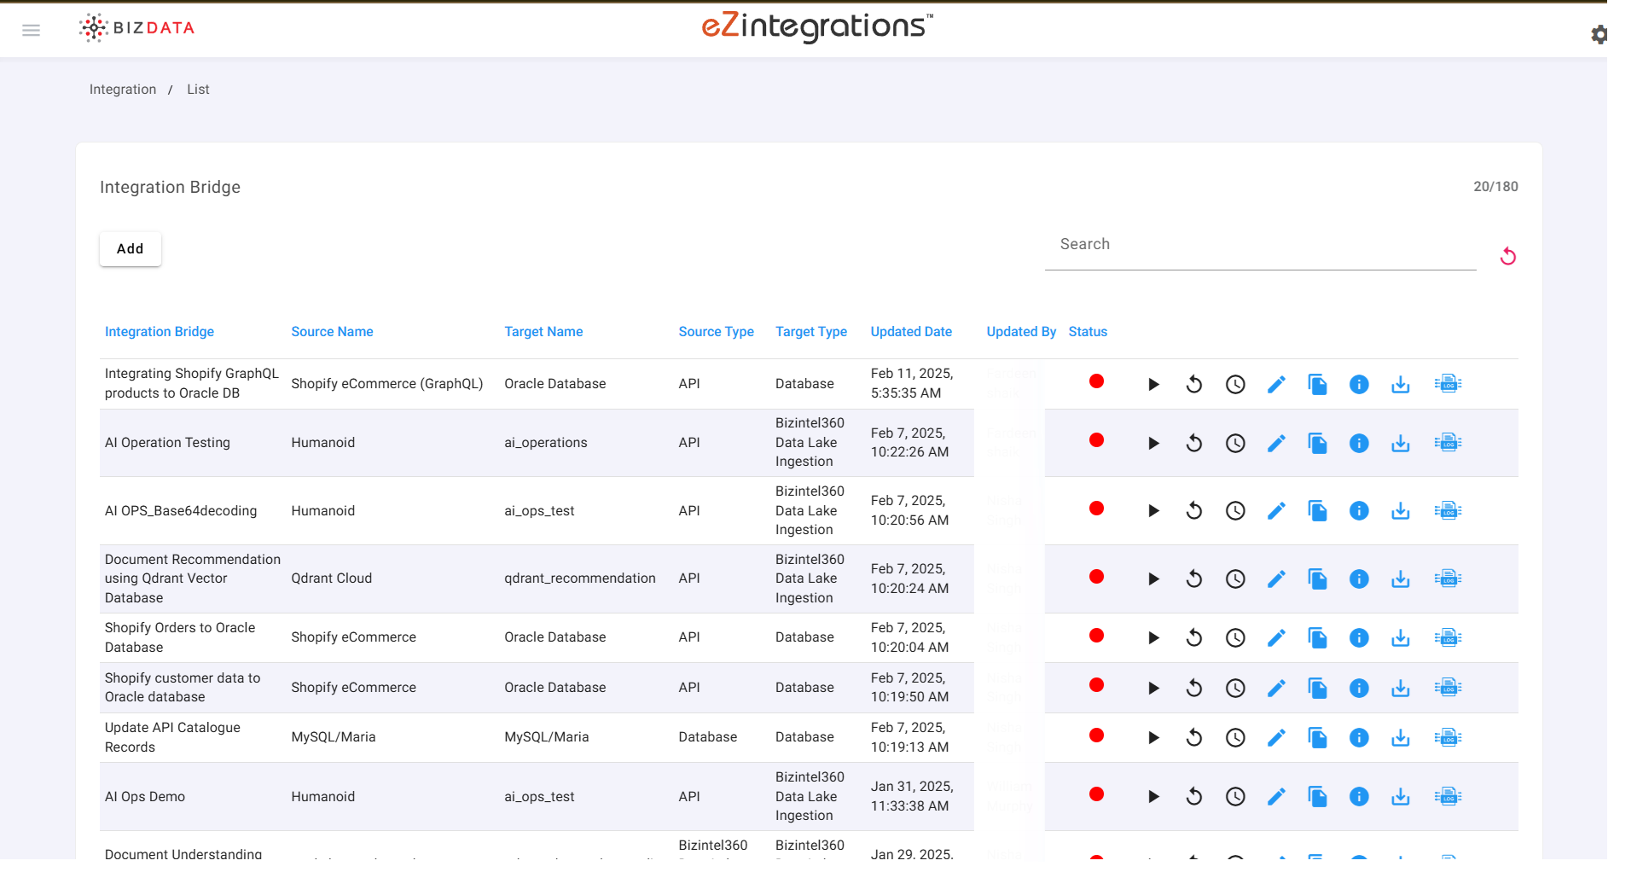Open the settings gear icon
The width and height of the screenshot is (1637, 878).
pyautogui.click(x=1599, y=34)
